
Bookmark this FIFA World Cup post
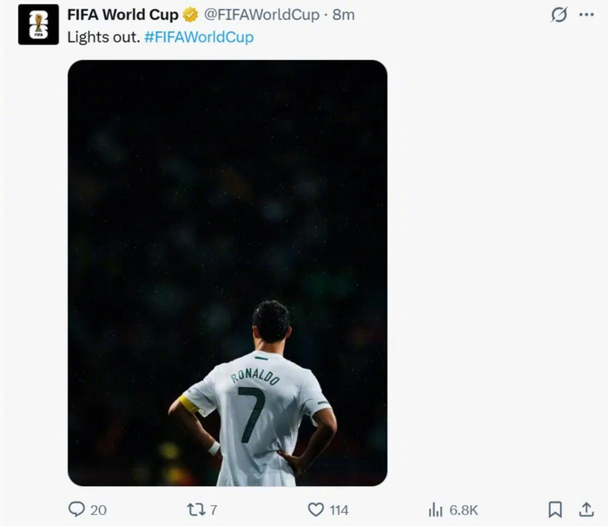tap(555, 510)
